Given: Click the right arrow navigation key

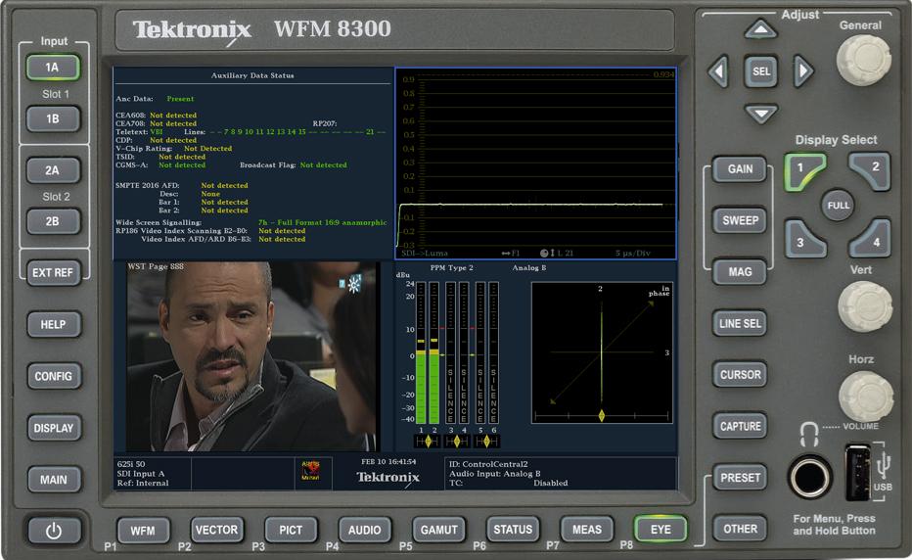Looking at the screenshot, I should click(x=803, y=71).
